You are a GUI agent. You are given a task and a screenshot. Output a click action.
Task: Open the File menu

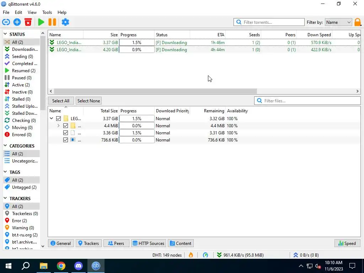click(6, 12)
